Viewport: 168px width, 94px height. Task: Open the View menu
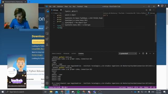click(x=66, y=7)
